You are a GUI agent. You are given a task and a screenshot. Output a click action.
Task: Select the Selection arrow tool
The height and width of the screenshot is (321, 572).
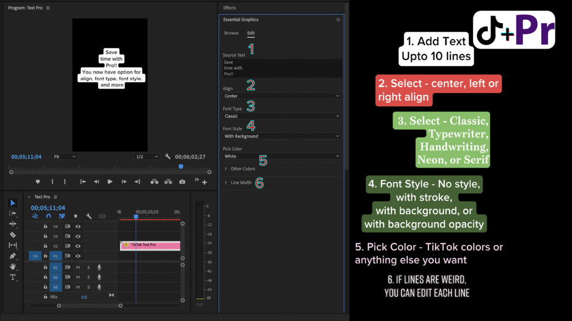click(x=13, y=203)
